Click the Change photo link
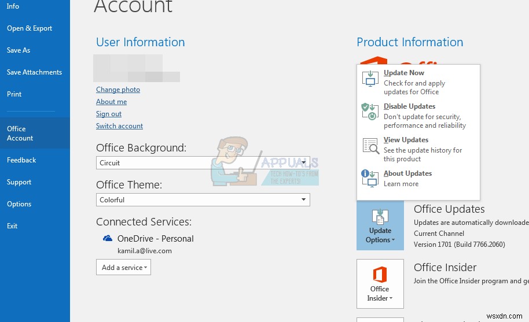 point(117,90)
